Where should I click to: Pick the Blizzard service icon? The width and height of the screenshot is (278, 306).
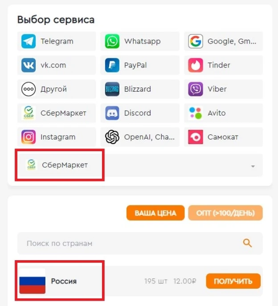click(x=112, y=89)
